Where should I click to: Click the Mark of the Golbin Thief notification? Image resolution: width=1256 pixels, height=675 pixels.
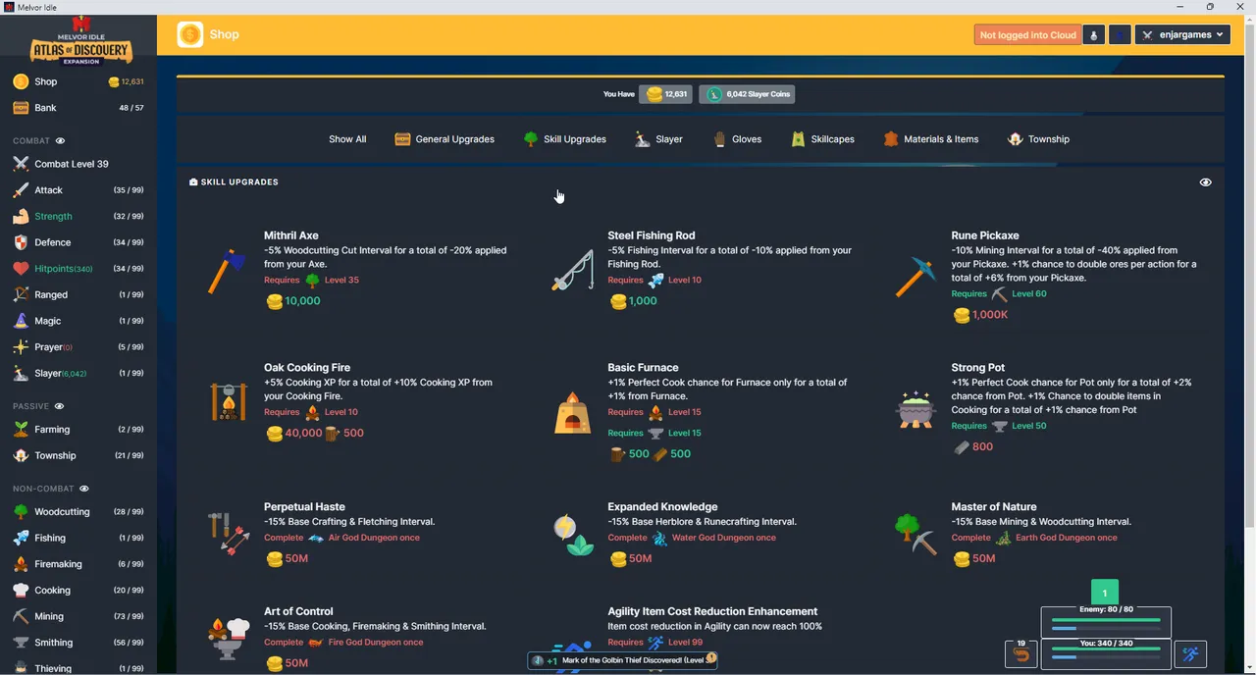(x=622, y=660)
